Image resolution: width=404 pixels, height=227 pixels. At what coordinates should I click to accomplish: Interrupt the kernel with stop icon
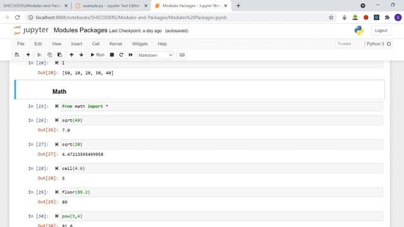pos(112,55)
